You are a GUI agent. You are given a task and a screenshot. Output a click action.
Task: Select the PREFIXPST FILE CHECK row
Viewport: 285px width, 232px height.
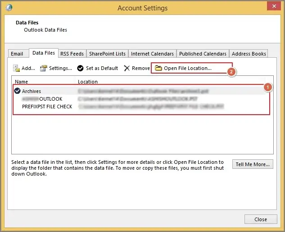(140, 106)
